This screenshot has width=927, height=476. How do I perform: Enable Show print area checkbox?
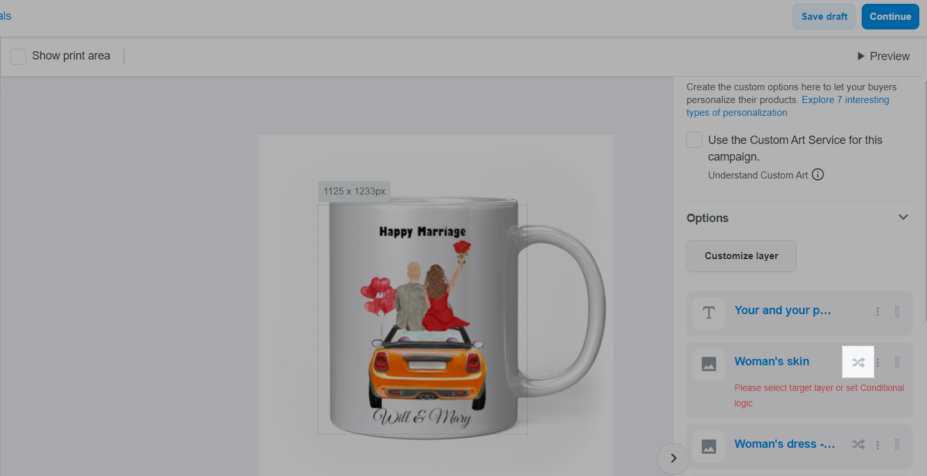coord(19,56)
